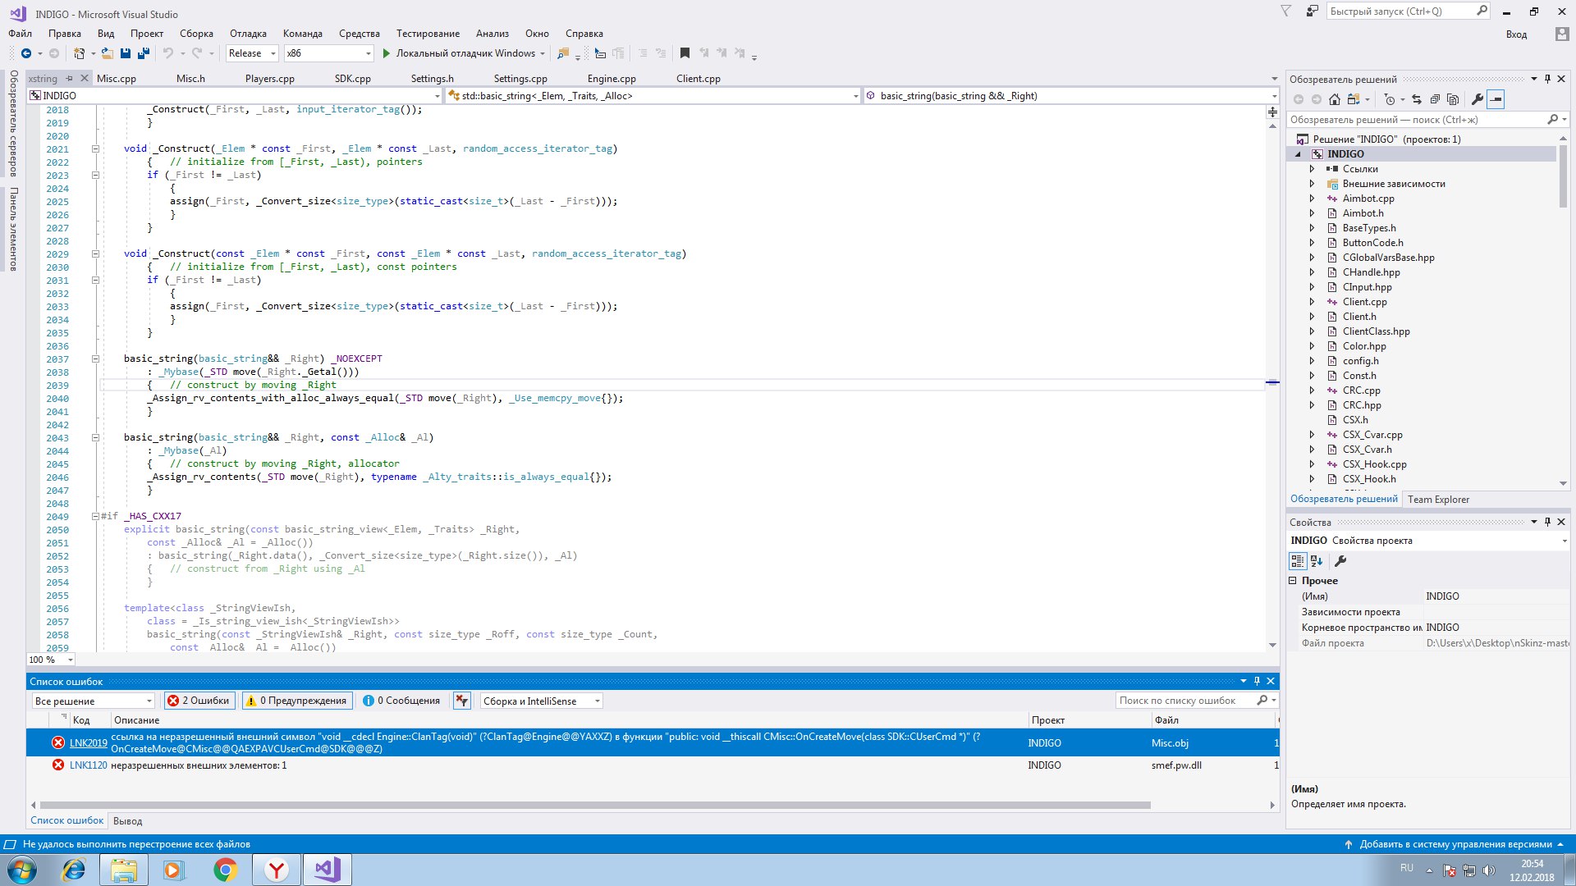1576x886 pixels.
Task: Toggle the 0 Сообщения messages filter
Action: pyautogui.click(x=401, y=701)
